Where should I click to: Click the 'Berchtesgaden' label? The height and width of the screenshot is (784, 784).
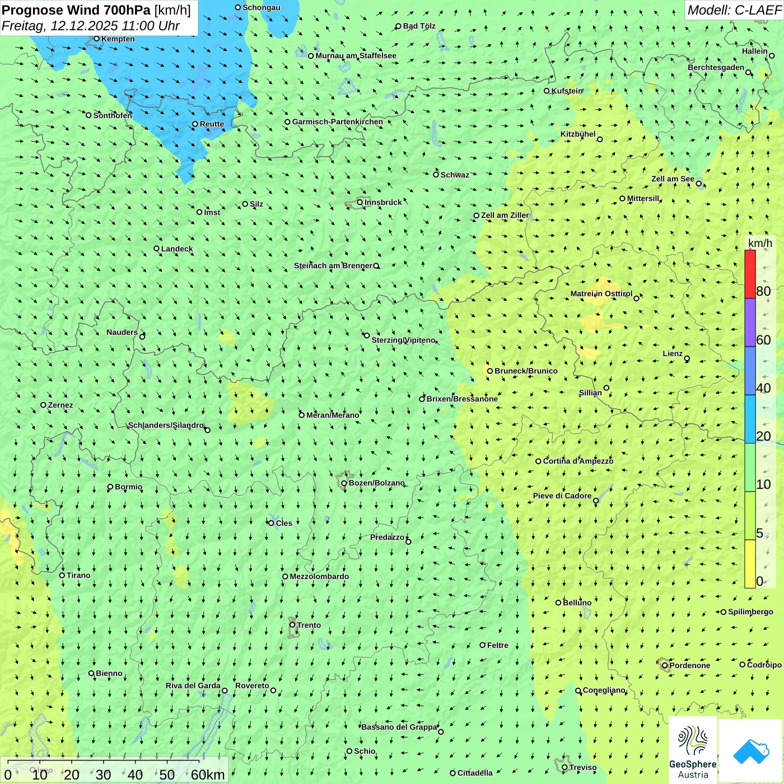(x=716, y=67)
